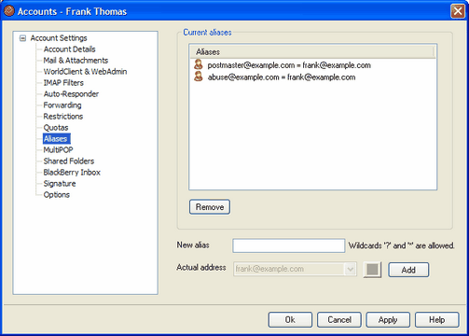
Task: Click the Aliases column header
Action: (x=311, y=51)
